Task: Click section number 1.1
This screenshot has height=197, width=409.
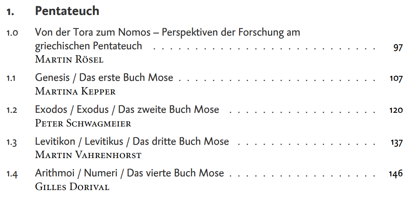Action: (x=11, y=78)
